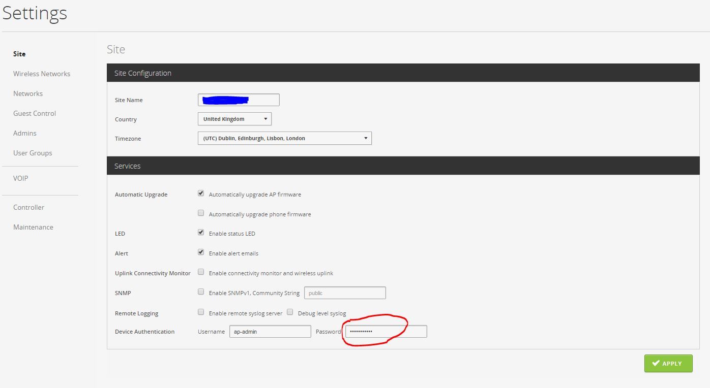Toggle the Enable status LED checkbox
This screenshot has width=710, height=388.
tap(201, 233)
